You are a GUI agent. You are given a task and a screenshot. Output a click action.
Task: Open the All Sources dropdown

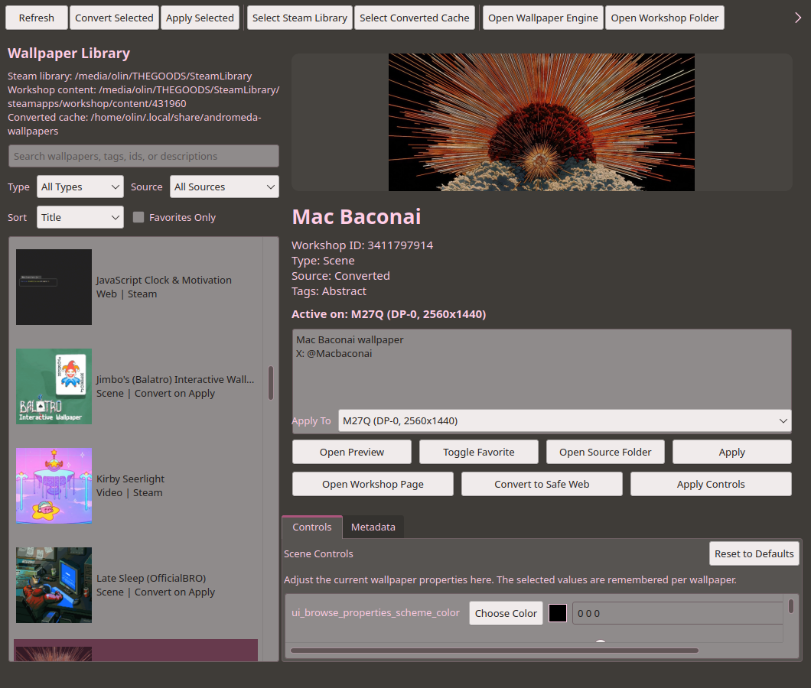224,187
